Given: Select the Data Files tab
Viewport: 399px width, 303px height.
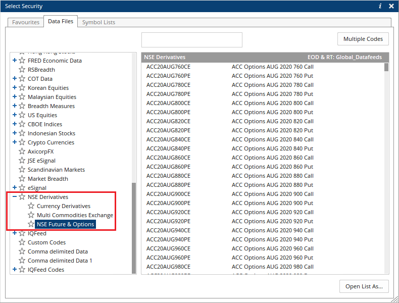Looking at the screenshot, I should pos(61,21).
